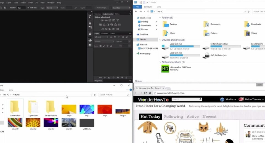Screen dimensions: 265x143
Task: Open the layer blend mode dropdown
Action: (104, 42)
